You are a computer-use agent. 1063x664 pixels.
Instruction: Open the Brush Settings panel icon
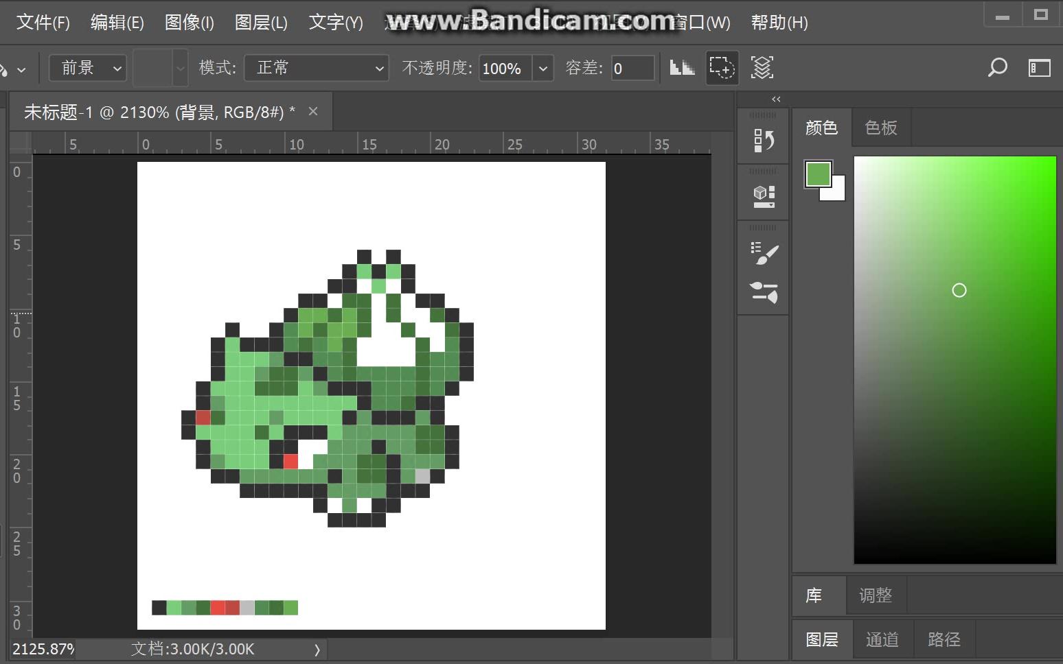[764, 252]
